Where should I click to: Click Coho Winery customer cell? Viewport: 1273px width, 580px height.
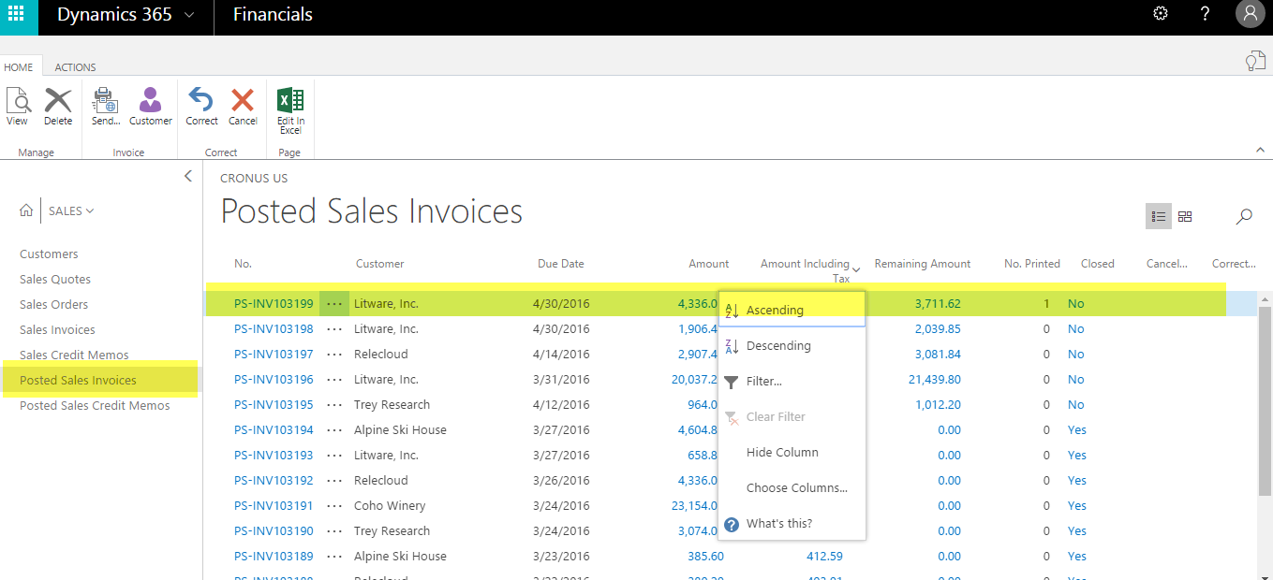coord(390,506)
